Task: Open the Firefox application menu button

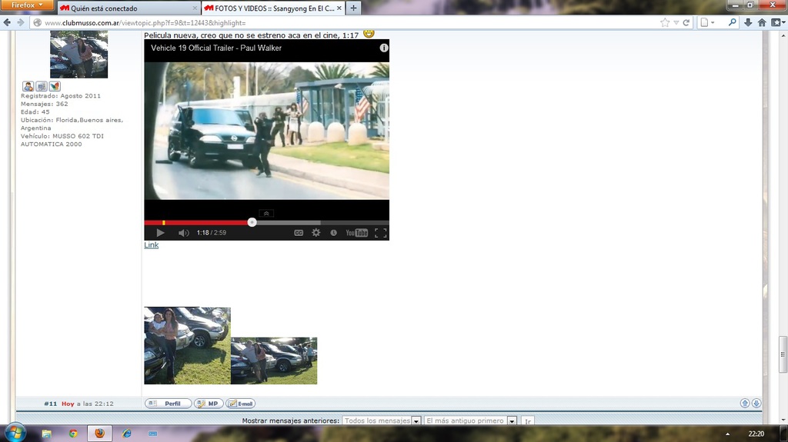Action: (27, 5)
